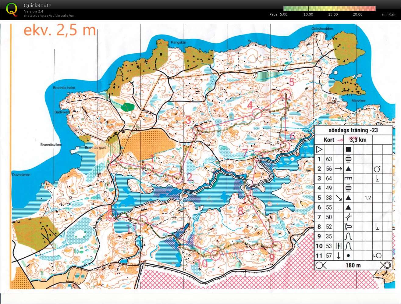This screenshot has width=401, height=304.
Task: Click control circle 8 on the map
Action: 249,200
